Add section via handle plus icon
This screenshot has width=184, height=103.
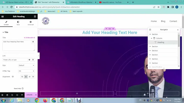point(106,29)
